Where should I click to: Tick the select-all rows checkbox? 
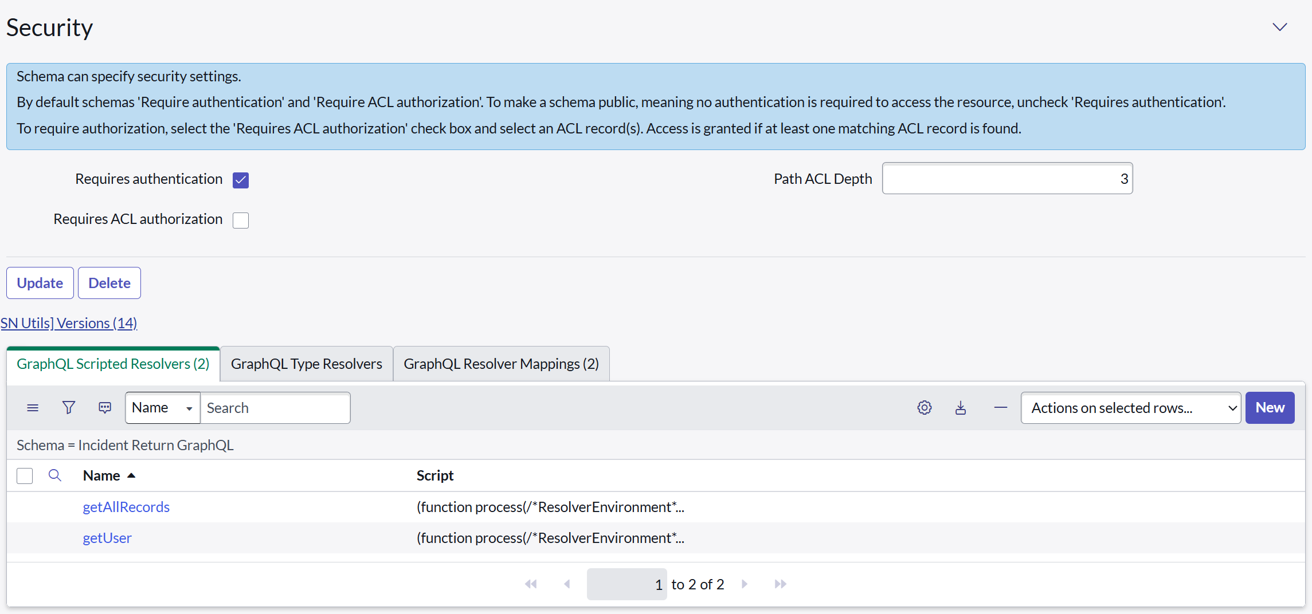pyautogui.click(x=25, y=475)
